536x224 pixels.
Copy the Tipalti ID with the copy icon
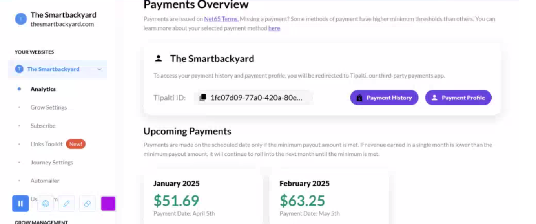coord(202,98)
